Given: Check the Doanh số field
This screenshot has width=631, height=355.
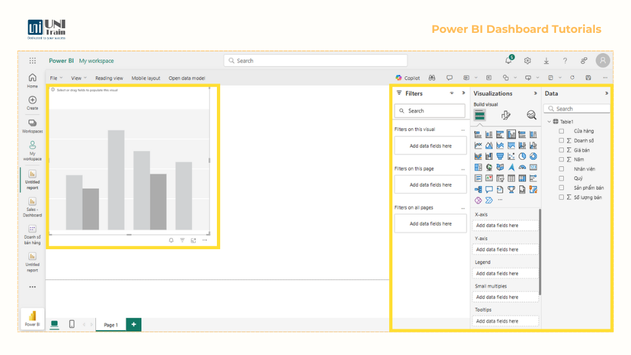Looking at the screenshot, I should coord(561,141).
